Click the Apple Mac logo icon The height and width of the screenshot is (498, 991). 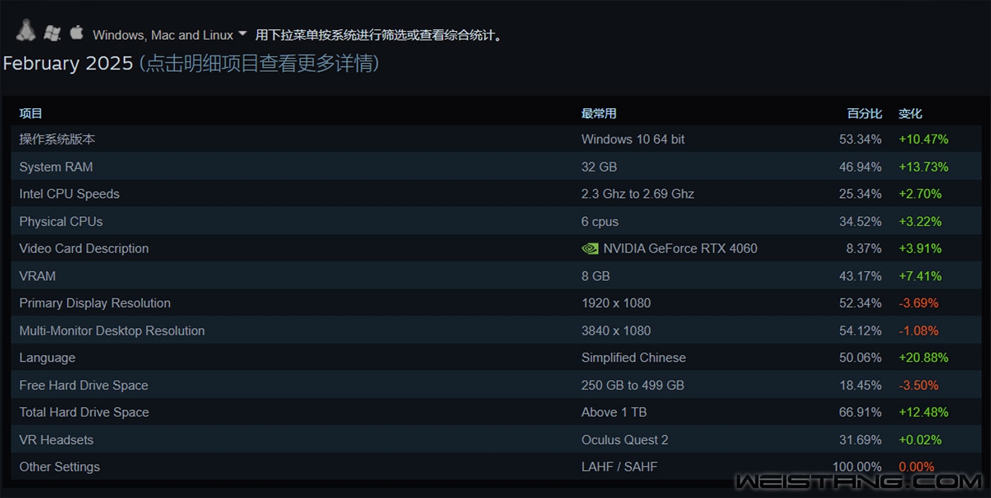click(76, 31)
